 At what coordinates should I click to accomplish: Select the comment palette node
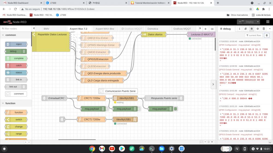[x=16, y=94]
